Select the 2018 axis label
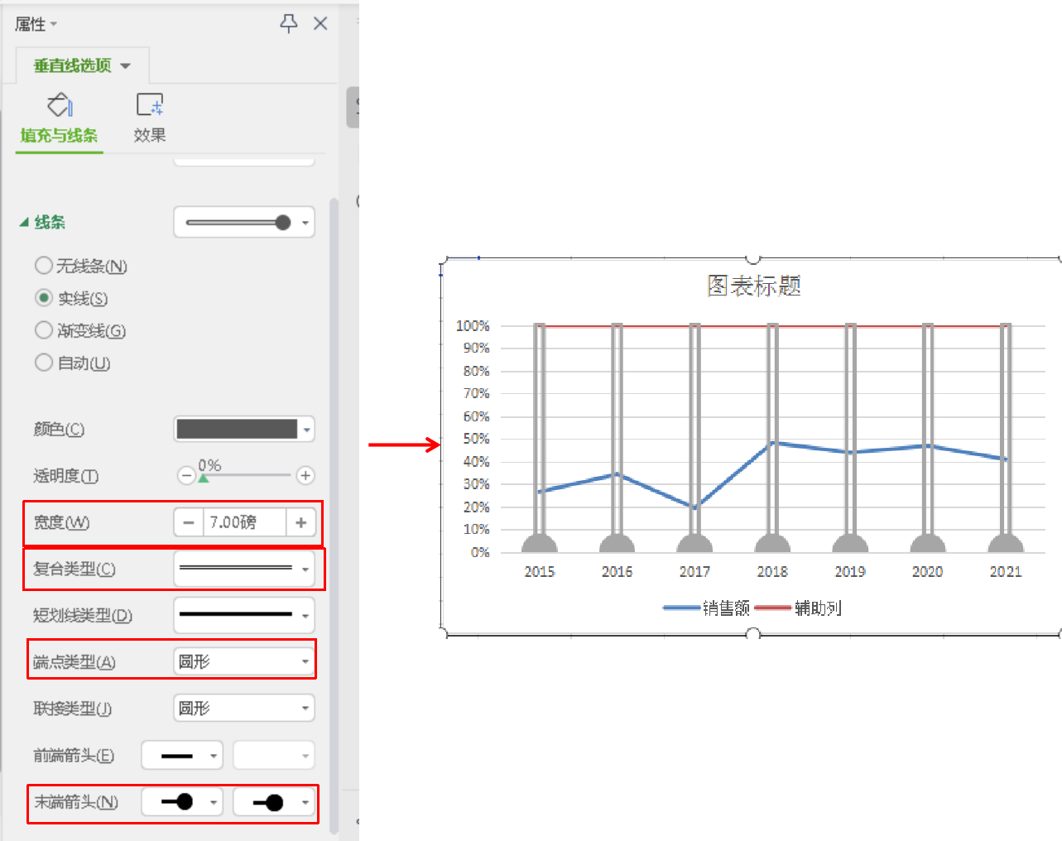The image size is (1062, 841). coord(772,571)
